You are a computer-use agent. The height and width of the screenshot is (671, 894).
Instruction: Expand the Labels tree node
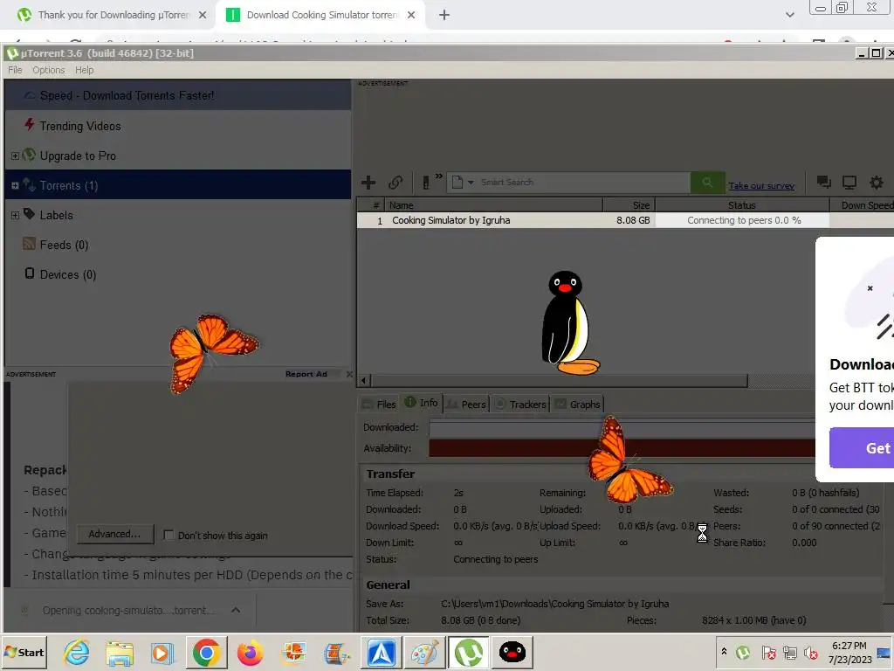click(x=16, y=215)
